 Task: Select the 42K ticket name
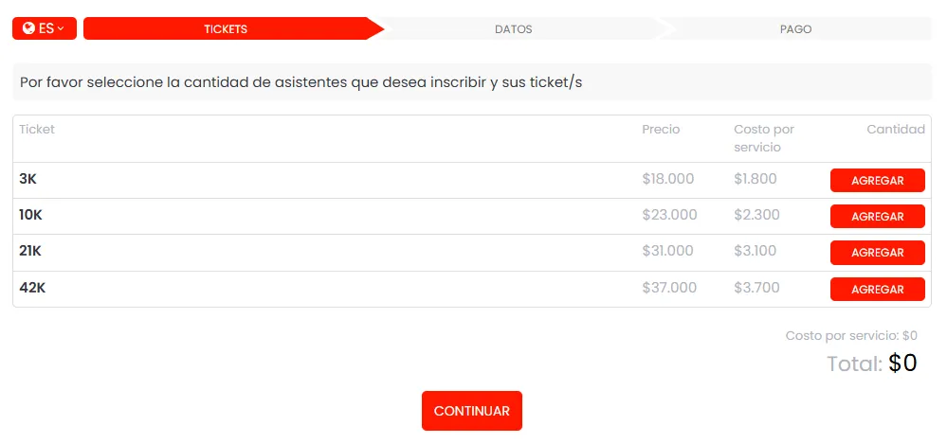click(x=32, y=288)
